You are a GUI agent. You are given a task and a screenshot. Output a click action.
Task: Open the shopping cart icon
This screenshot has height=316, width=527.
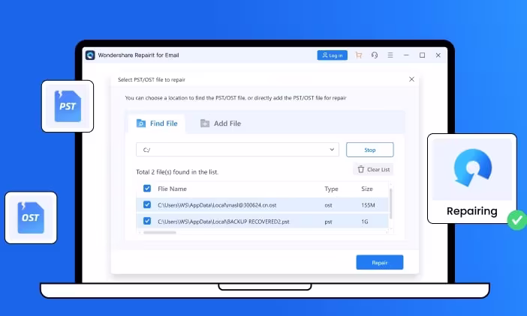[359, 55]
